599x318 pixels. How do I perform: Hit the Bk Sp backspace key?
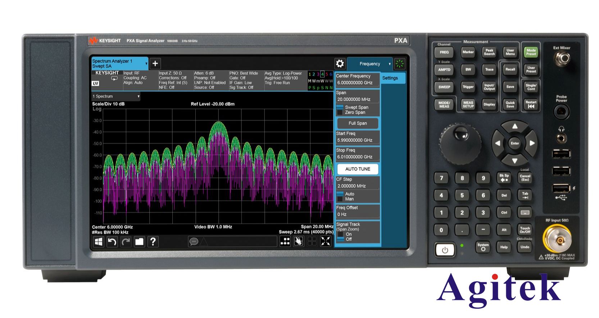pos(504,178)
